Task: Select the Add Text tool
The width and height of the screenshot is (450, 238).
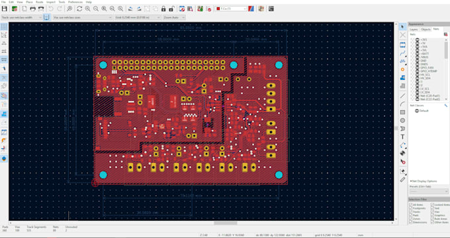Action: pos(402,136)
